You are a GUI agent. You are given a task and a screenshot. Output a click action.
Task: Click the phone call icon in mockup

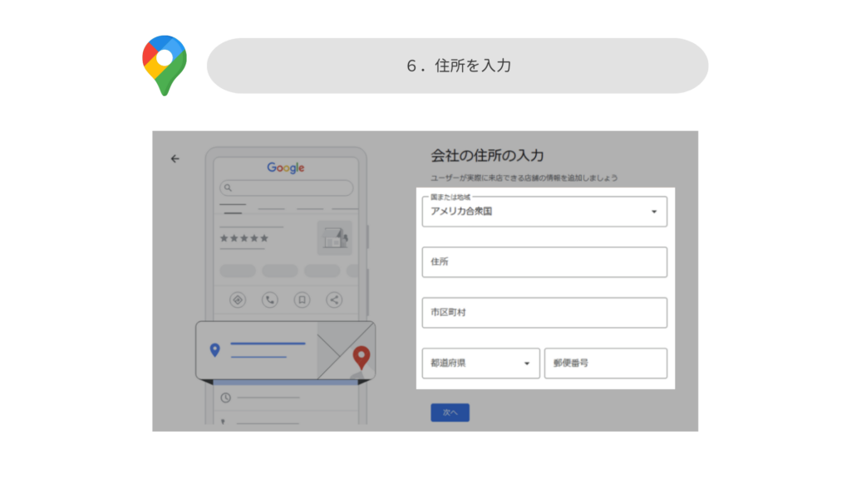pos(270,300)
